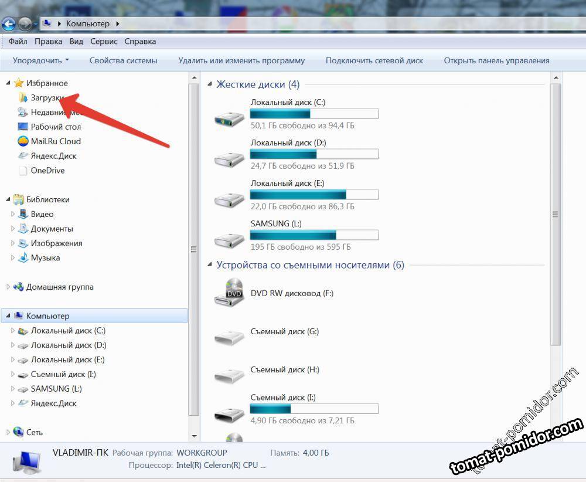Click Mail.Ru Cloud in favorites
Viewport: 586px width, 482px height.
55,141
